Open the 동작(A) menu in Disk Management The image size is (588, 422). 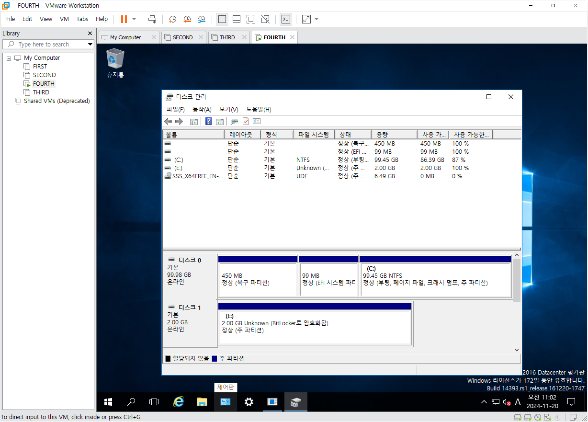tap(202, 110)
